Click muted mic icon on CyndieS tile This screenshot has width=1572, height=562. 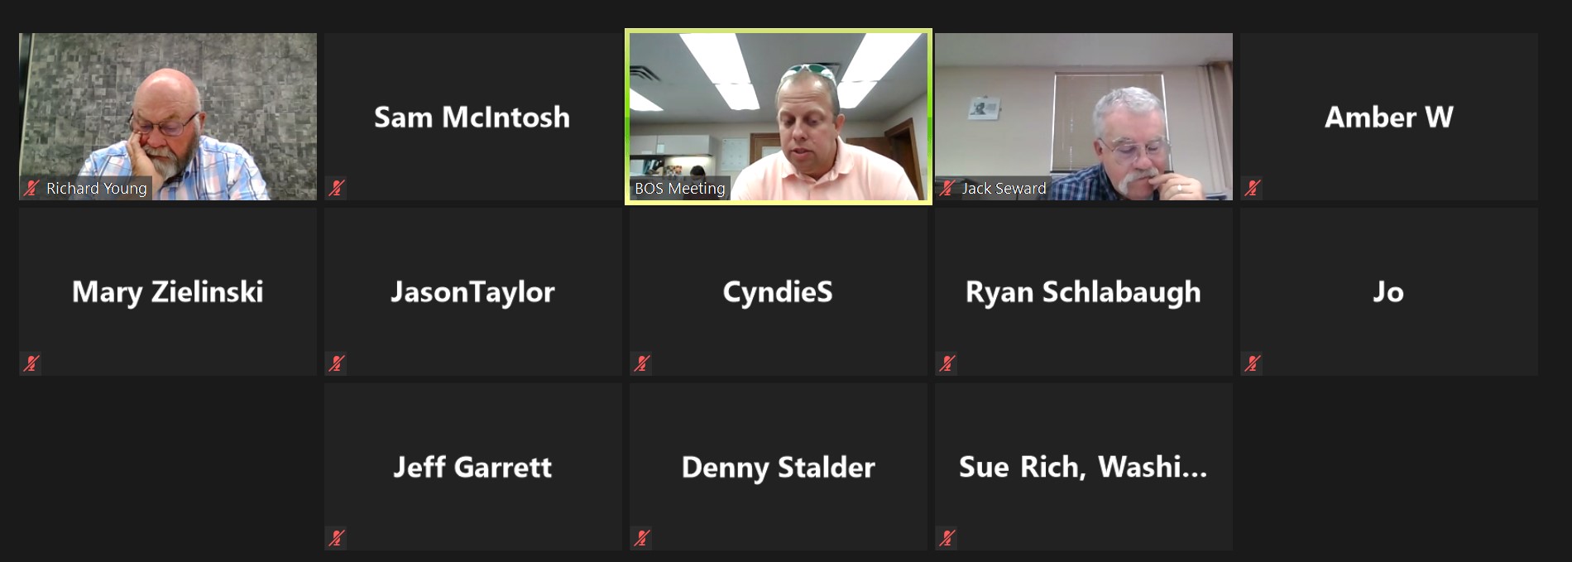(x=641, y=363)
